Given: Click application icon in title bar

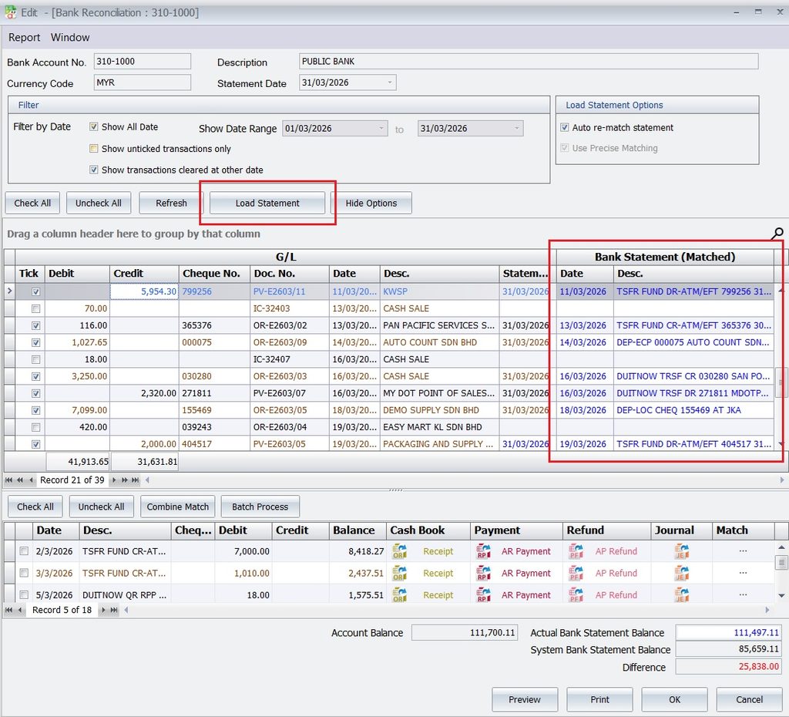Looking at the screenshot, I should (10, 12).
